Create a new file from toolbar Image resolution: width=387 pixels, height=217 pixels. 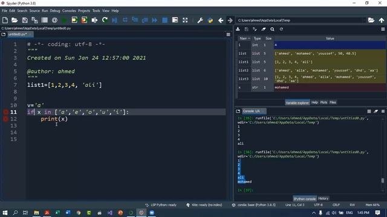(x=5, y=20)
